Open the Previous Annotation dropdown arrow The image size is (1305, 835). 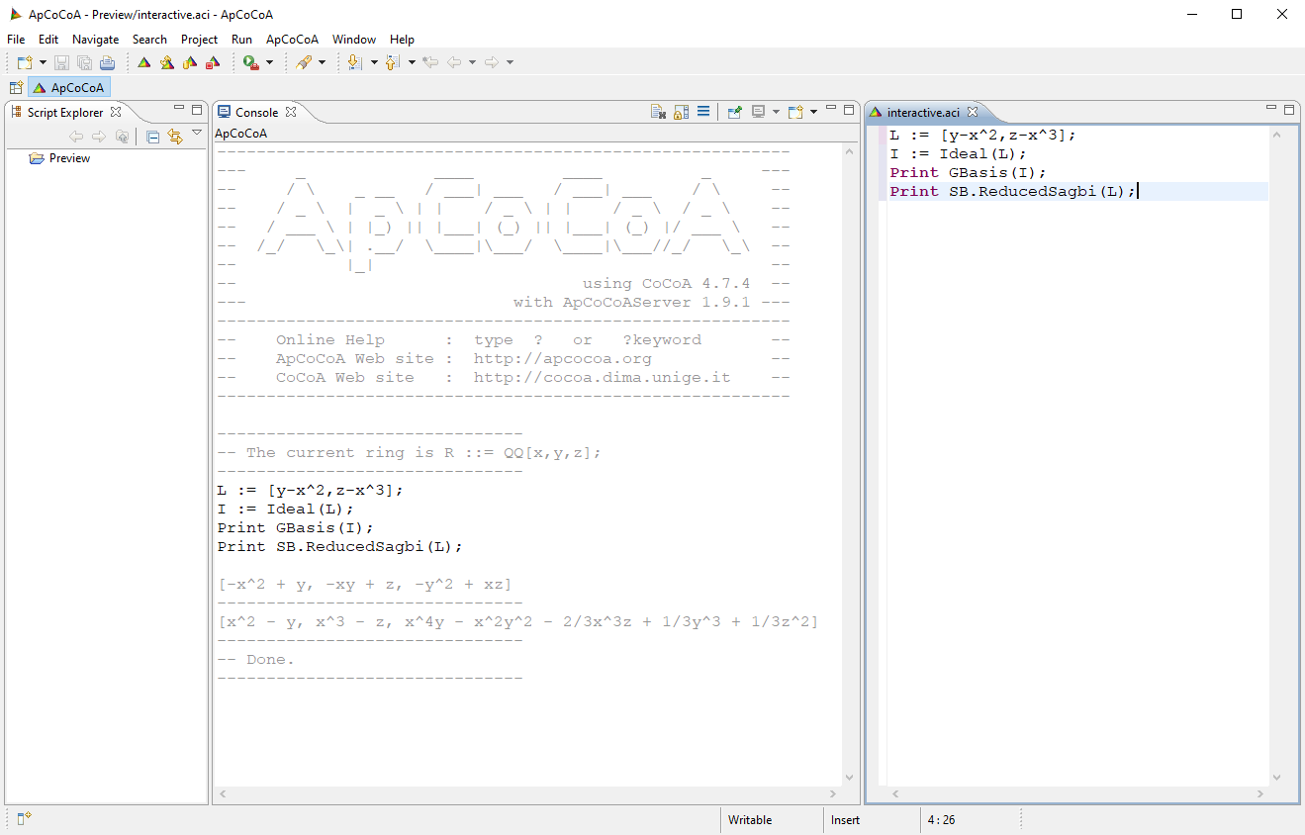point(412,62)
